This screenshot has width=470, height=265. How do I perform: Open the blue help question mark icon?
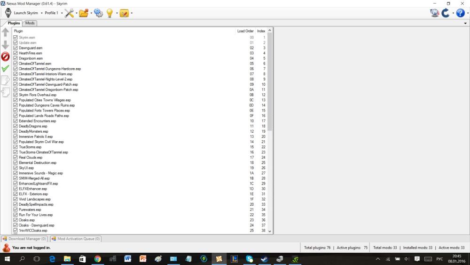point(460,13)
